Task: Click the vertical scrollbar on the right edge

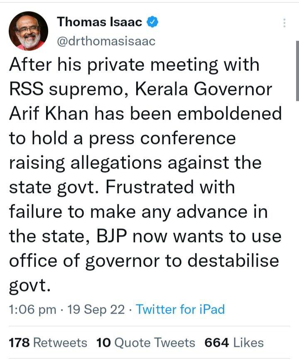Action: [x=297, y=71]
